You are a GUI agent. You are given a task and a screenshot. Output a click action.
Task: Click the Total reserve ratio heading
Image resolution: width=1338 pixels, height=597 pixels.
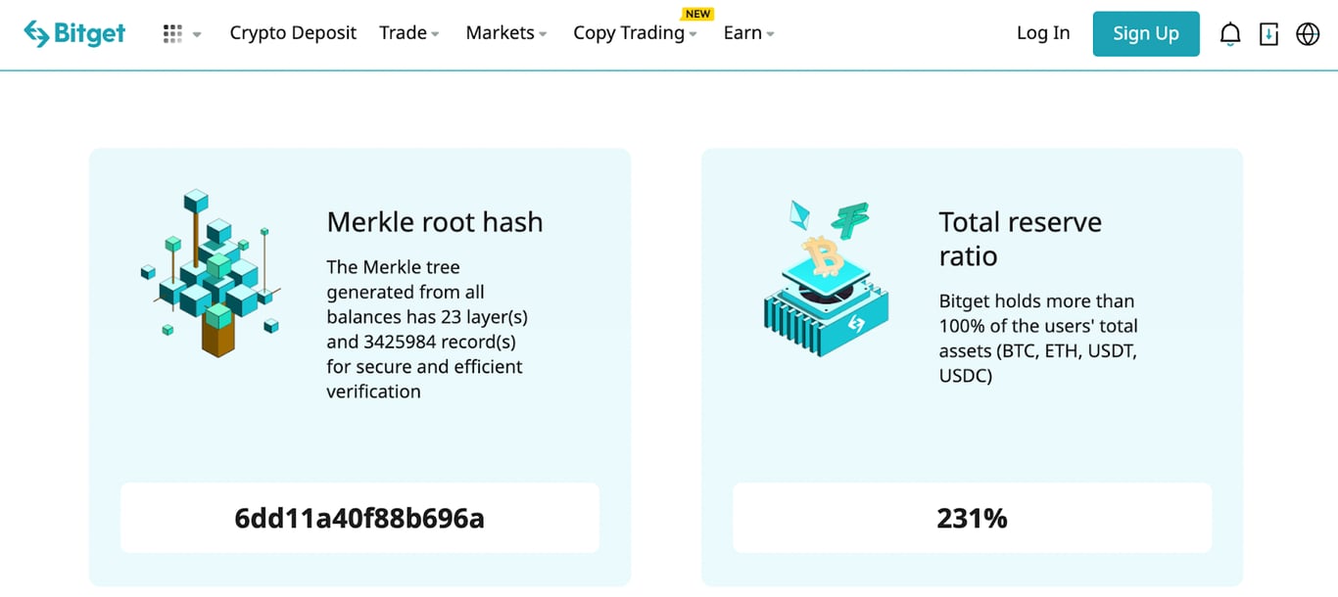(1022, 238)
